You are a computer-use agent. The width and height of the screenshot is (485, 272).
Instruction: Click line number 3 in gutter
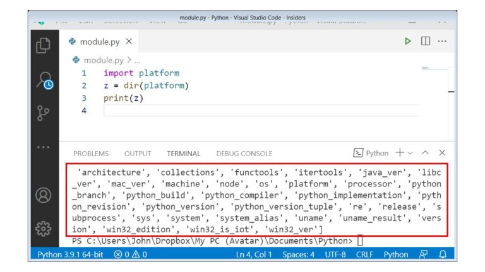[84, 98]
